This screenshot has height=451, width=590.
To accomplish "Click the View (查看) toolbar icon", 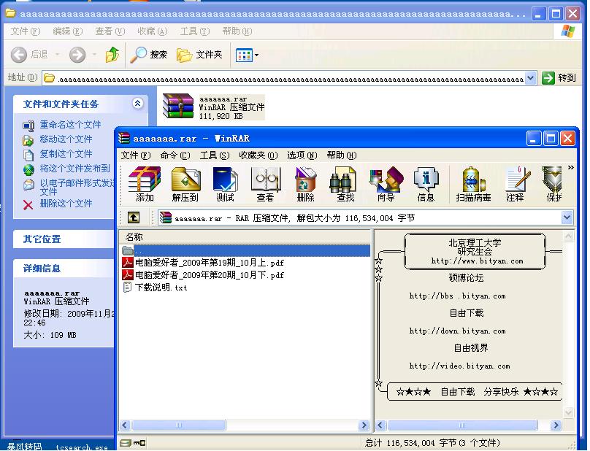I will (266, 184).
